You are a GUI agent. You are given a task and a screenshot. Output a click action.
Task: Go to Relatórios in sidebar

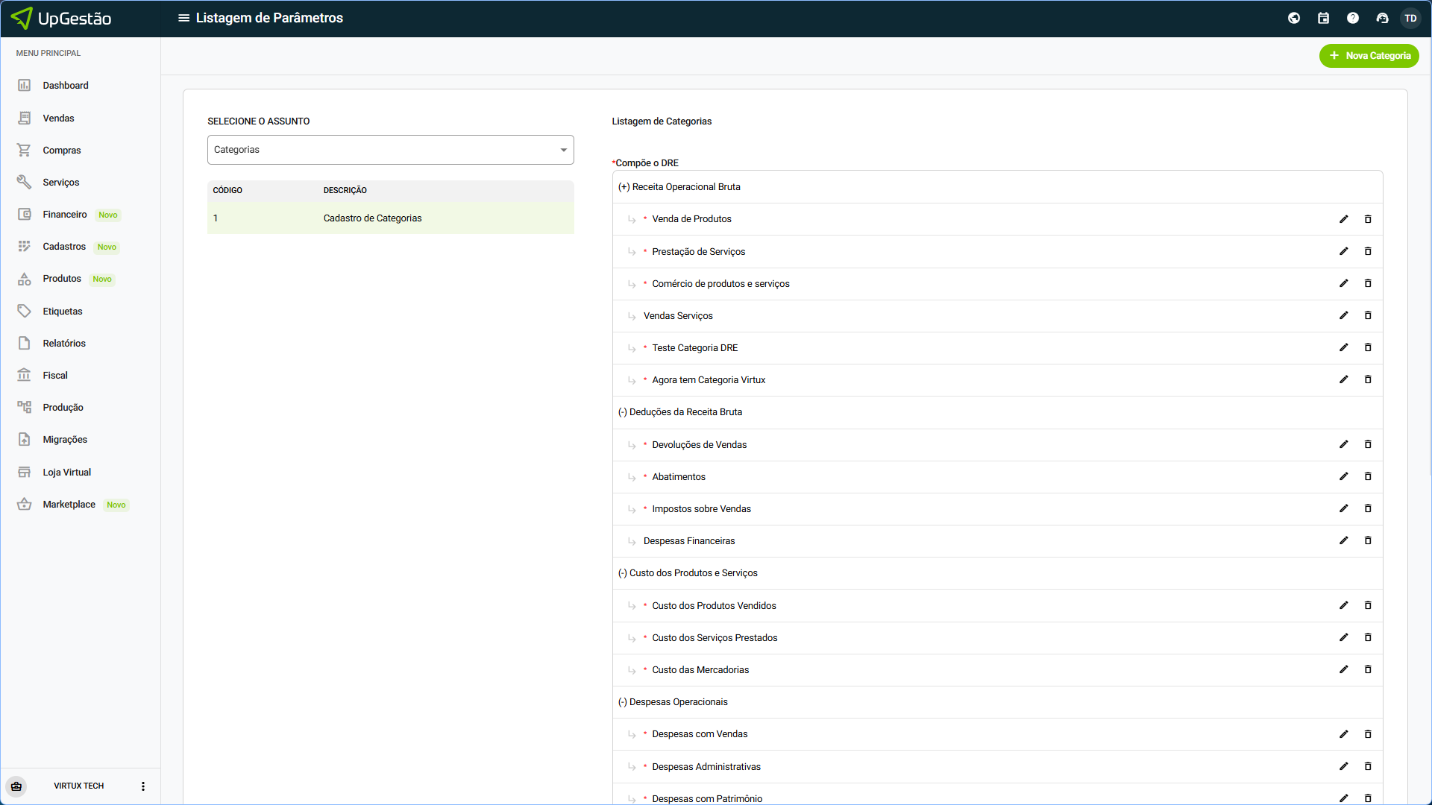click(x=64, y=344)
